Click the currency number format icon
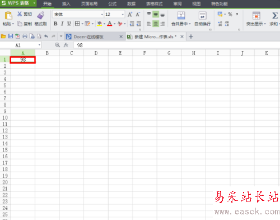This screenshot has width=280, height=220. pyautogui.click(x=220, y=14)
